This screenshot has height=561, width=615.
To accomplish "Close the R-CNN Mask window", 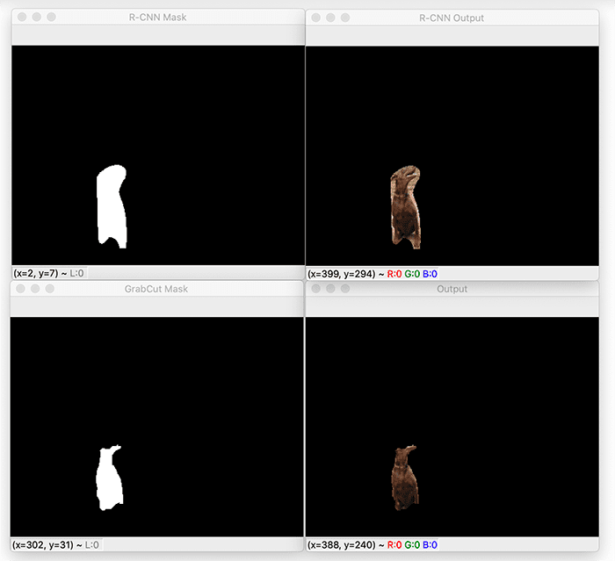I will click(x=21, y=17).
